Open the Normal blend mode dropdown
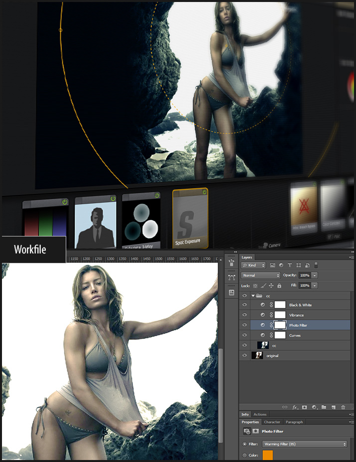This screenshot has width=356, height=462. click(261, 275)
